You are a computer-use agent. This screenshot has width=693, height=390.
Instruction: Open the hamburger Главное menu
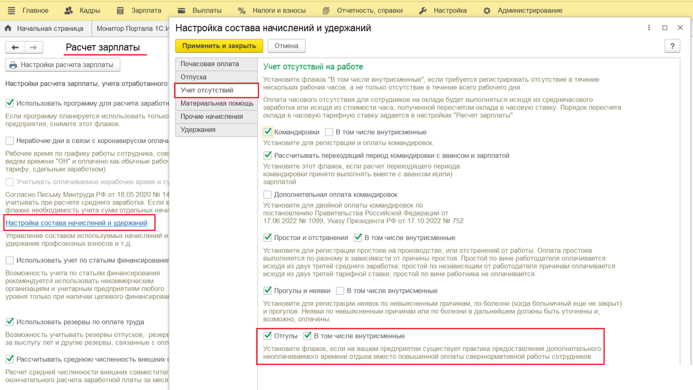tap(29, 10)
